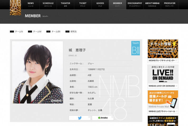Click arrow icon beside チームBII

tap(48, 32)
